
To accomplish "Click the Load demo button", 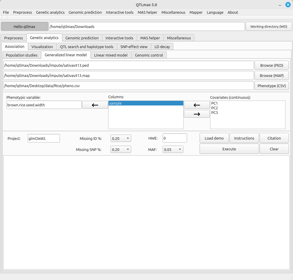I will 214,138.
